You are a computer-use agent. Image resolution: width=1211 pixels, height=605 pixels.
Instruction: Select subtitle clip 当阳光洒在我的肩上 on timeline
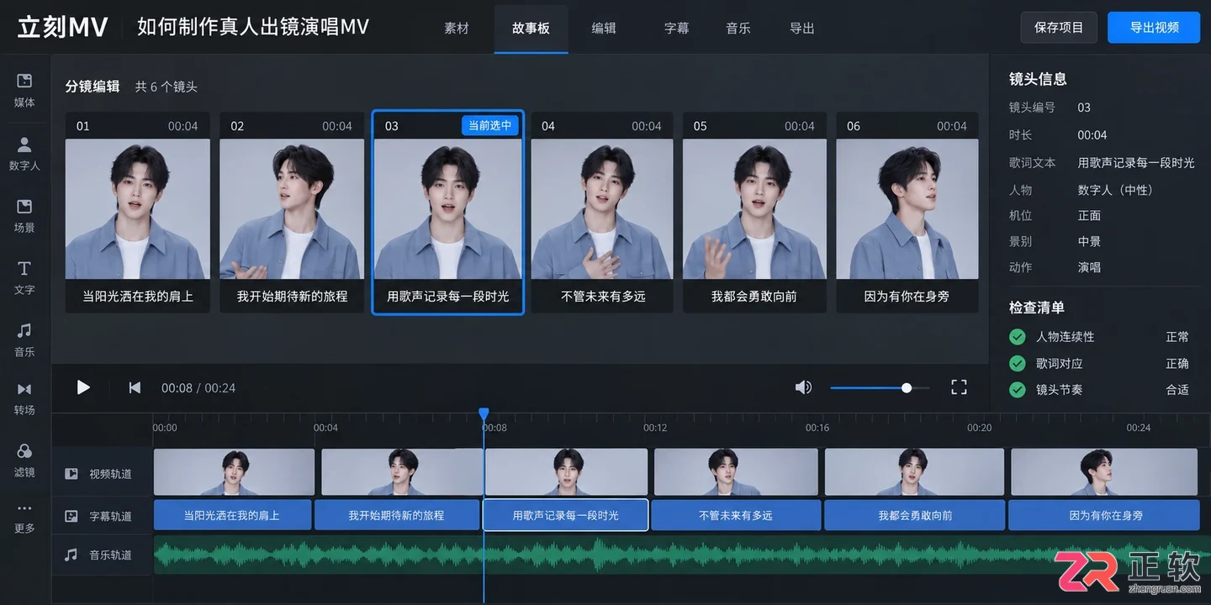click(232, 515)
